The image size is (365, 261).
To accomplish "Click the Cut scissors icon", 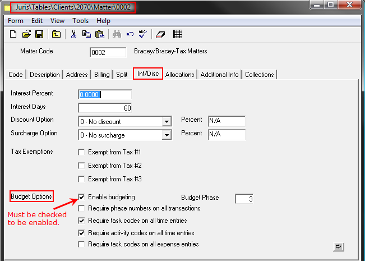I will pos(73,34).
